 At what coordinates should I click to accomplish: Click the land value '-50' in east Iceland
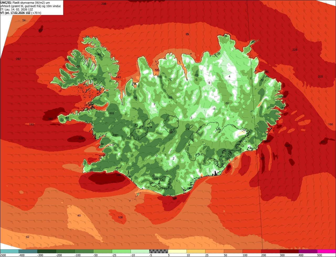click(x=227, y=103)
